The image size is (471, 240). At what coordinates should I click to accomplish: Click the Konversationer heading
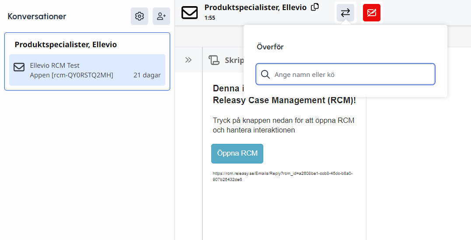[37, 16]
